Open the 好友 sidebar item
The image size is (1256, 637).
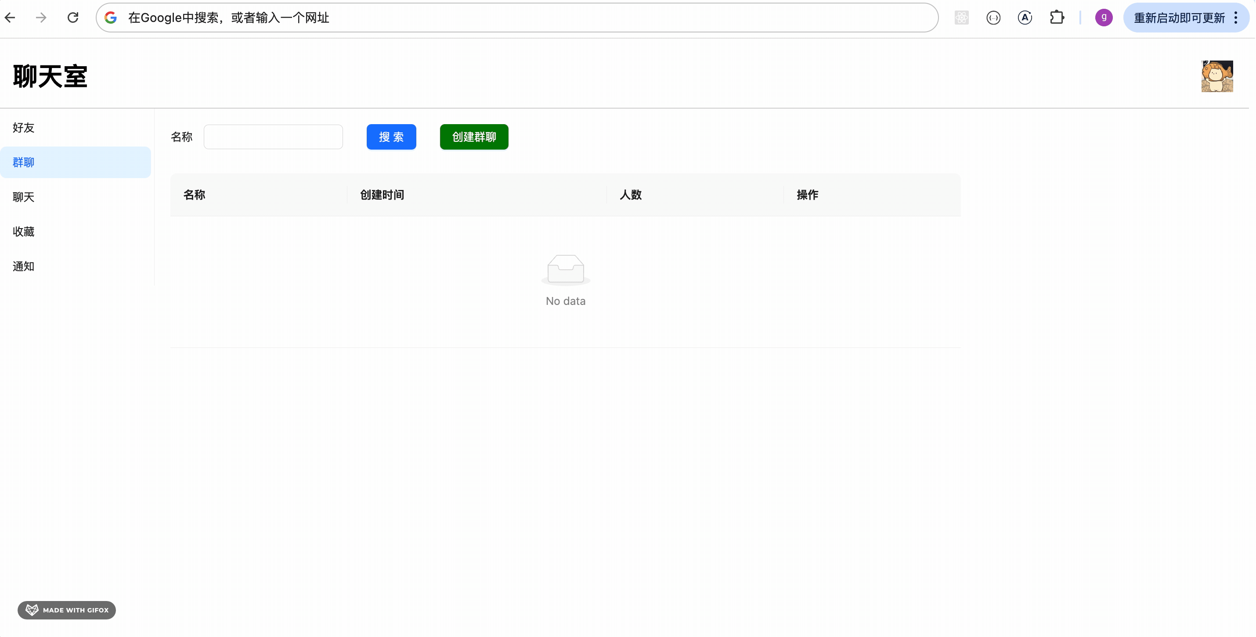pos(23,128)
